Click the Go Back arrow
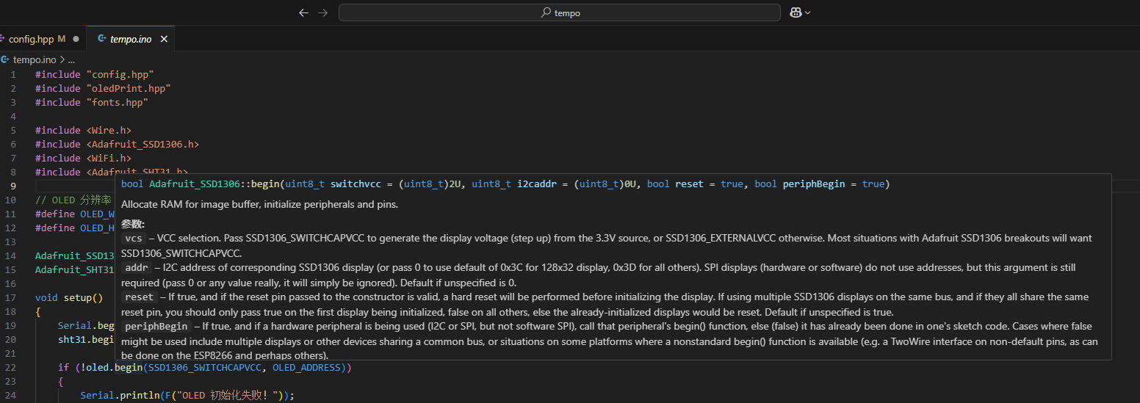1140x403 pixels. coord(303,12)
